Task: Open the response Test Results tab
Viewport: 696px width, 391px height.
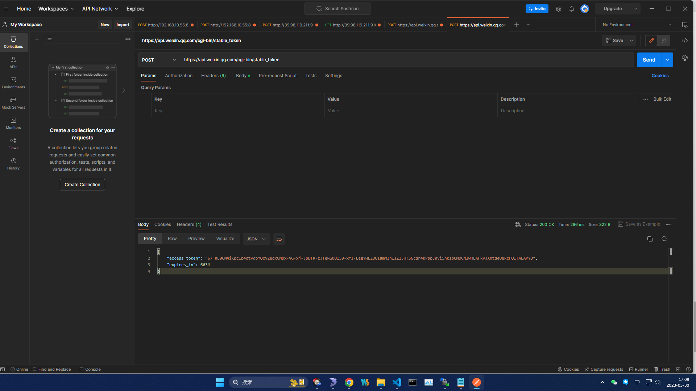Action: coord(220,224)
